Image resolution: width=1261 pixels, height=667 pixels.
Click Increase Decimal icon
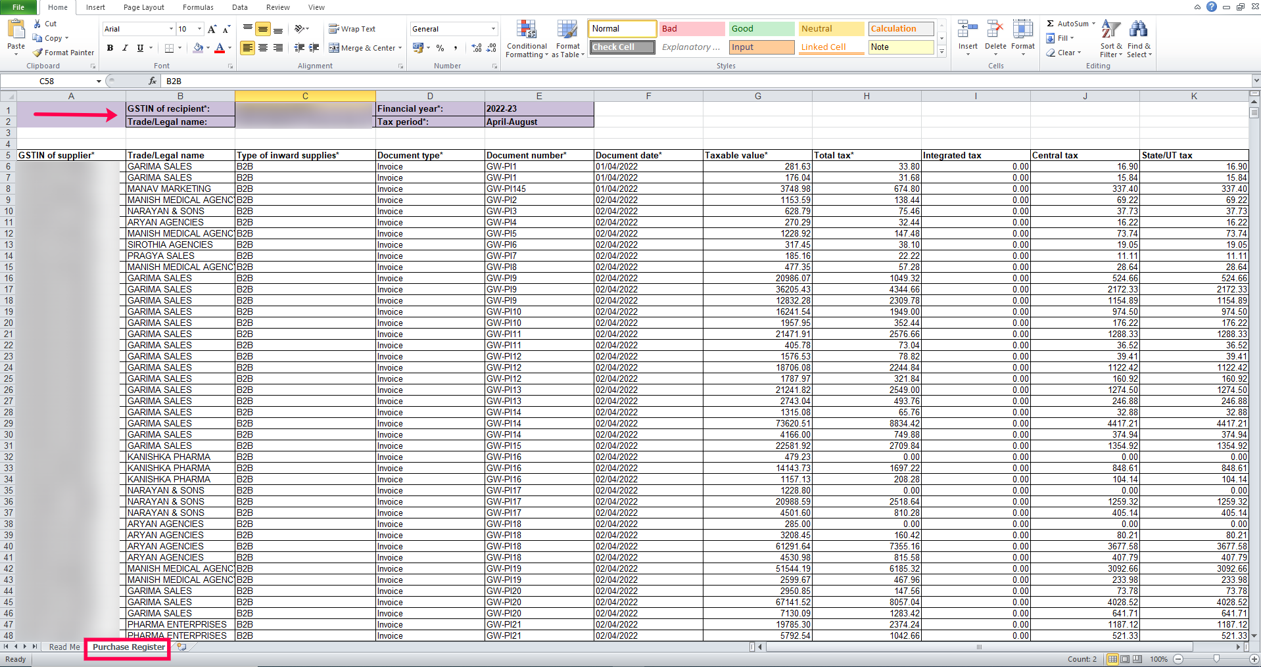(477, 48)
